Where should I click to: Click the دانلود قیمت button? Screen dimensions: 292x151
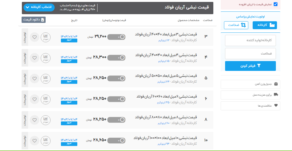34,20
